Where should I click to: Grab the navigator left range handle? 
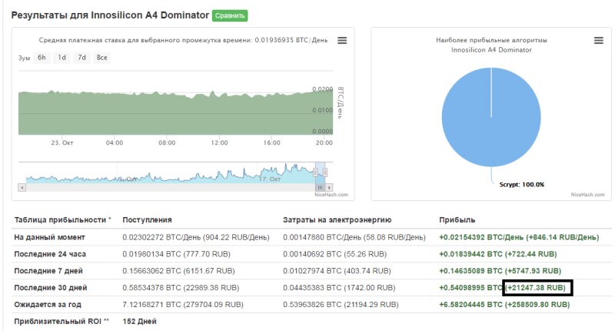tap(315, 172)
